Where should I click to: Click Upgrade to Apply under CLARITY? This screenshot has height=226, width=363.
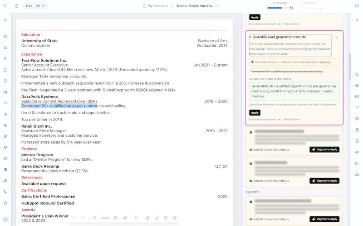324,219
